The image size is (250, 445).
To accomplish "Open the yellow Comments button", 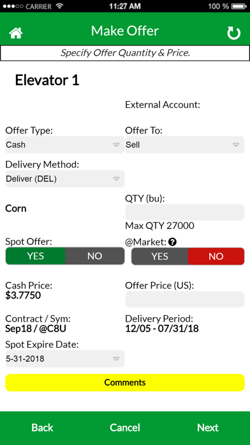I will pyautogui.click(x=125, y=382).
